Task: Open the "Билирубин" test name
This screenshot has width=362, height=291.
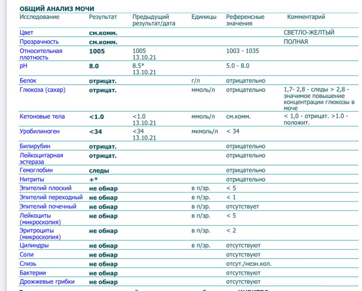Action: pyautogui.click(x=32, y=146)
